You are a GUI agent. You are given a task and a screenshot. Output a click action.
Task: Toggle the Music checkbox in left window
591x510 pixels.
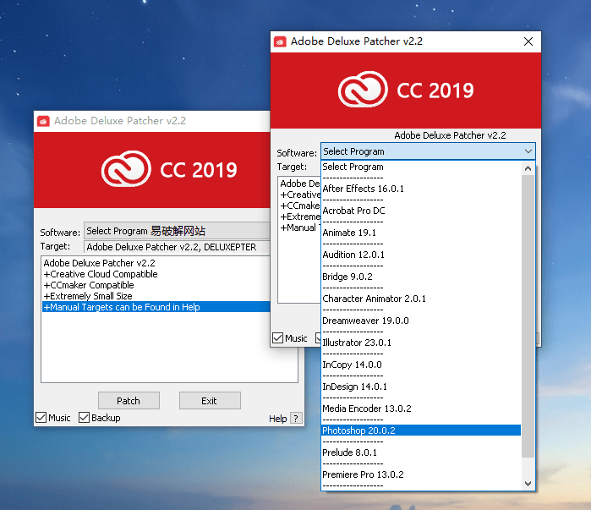(x=42, y=418)
